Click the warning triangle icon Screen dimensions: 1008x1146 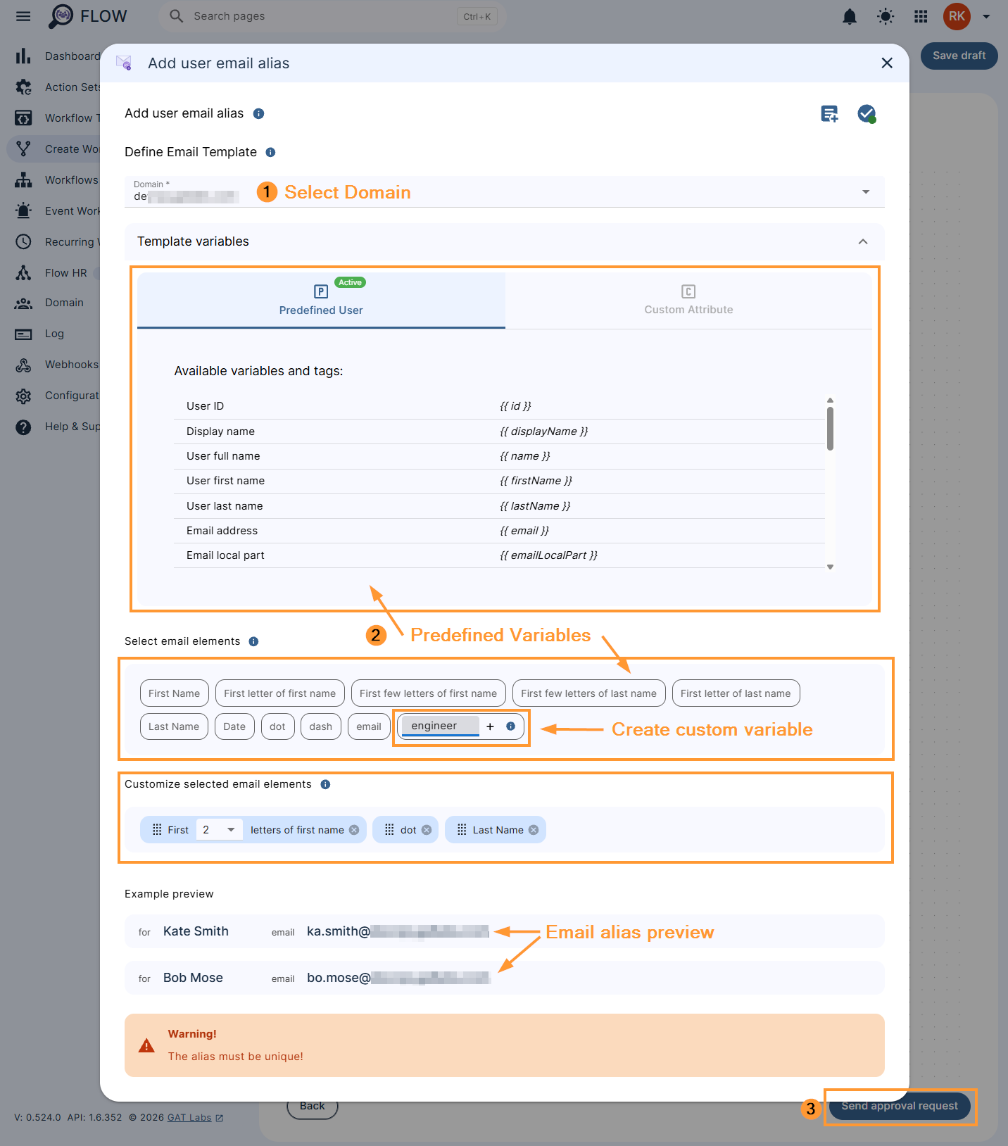[146, 1045]
